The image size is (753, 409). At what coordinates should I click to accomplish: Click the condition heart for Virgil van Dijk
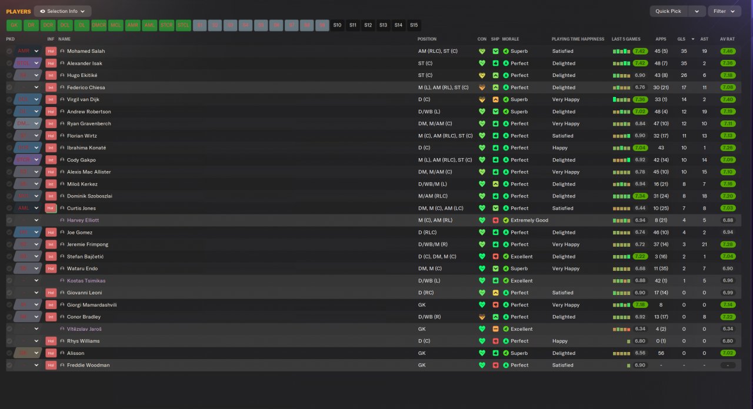click(x=482, y=99)
